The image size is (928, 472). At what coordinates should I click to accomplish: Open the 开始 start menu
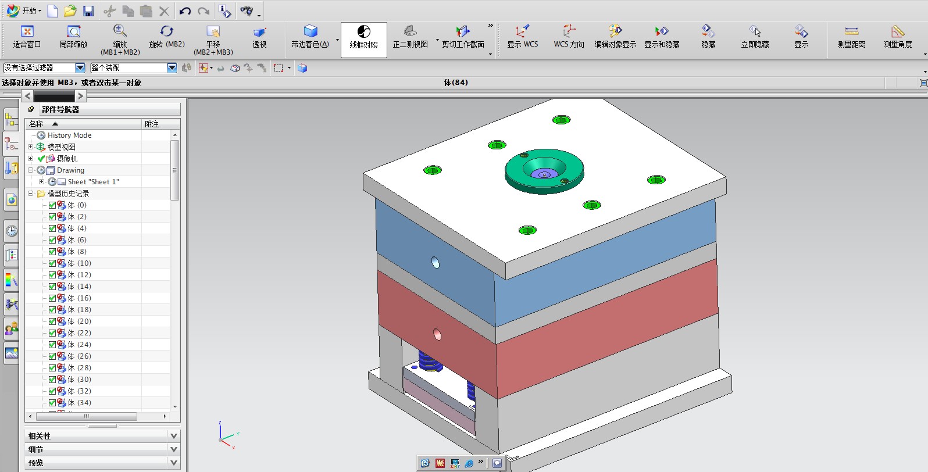(x=24, y=10)
